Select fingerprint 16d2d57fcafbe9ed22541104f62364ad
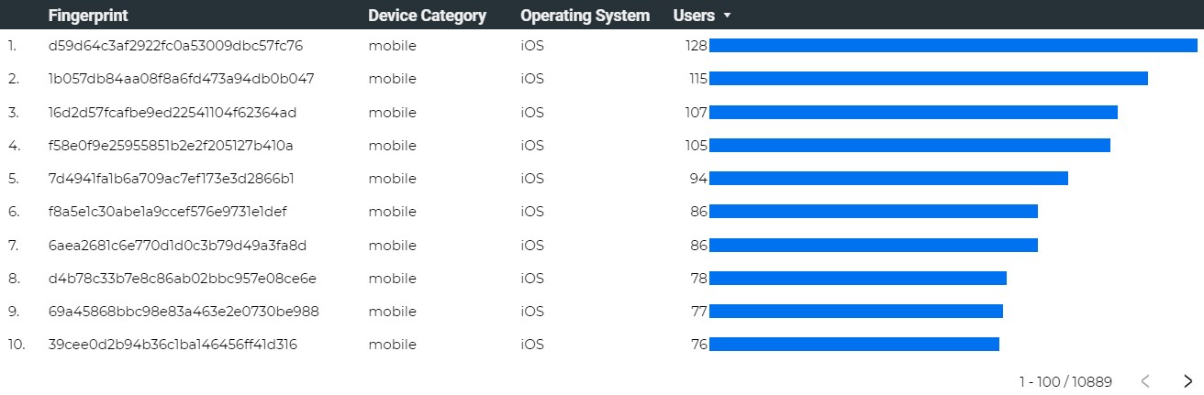 172,112
